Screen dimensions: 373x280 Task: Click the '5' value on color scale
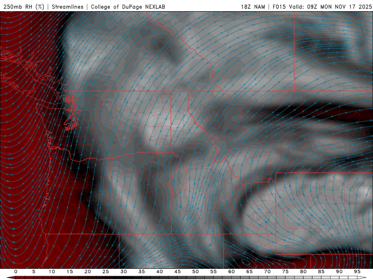34,272
